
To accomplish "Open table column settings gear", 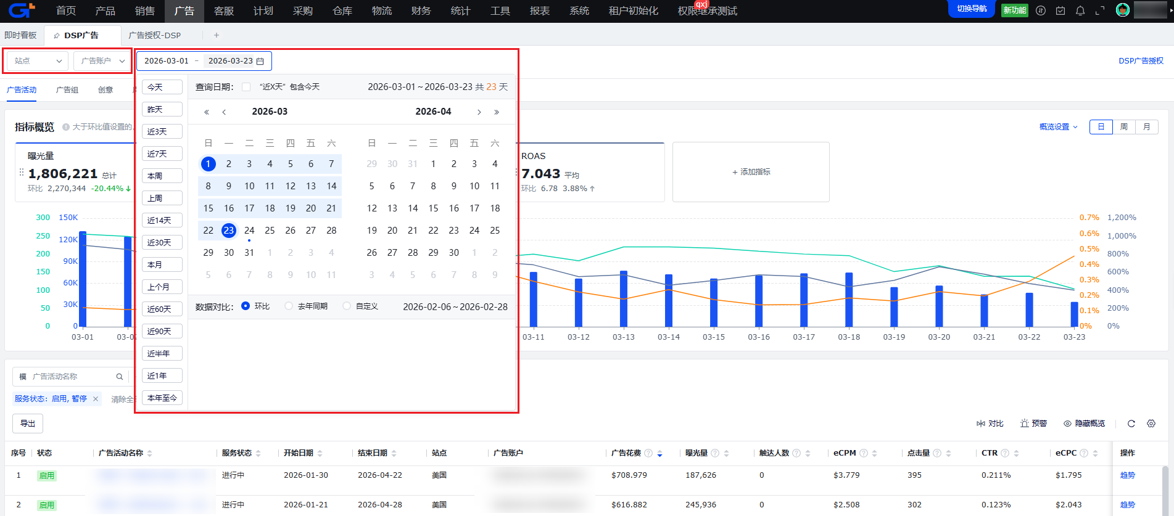I will 1151,424.
